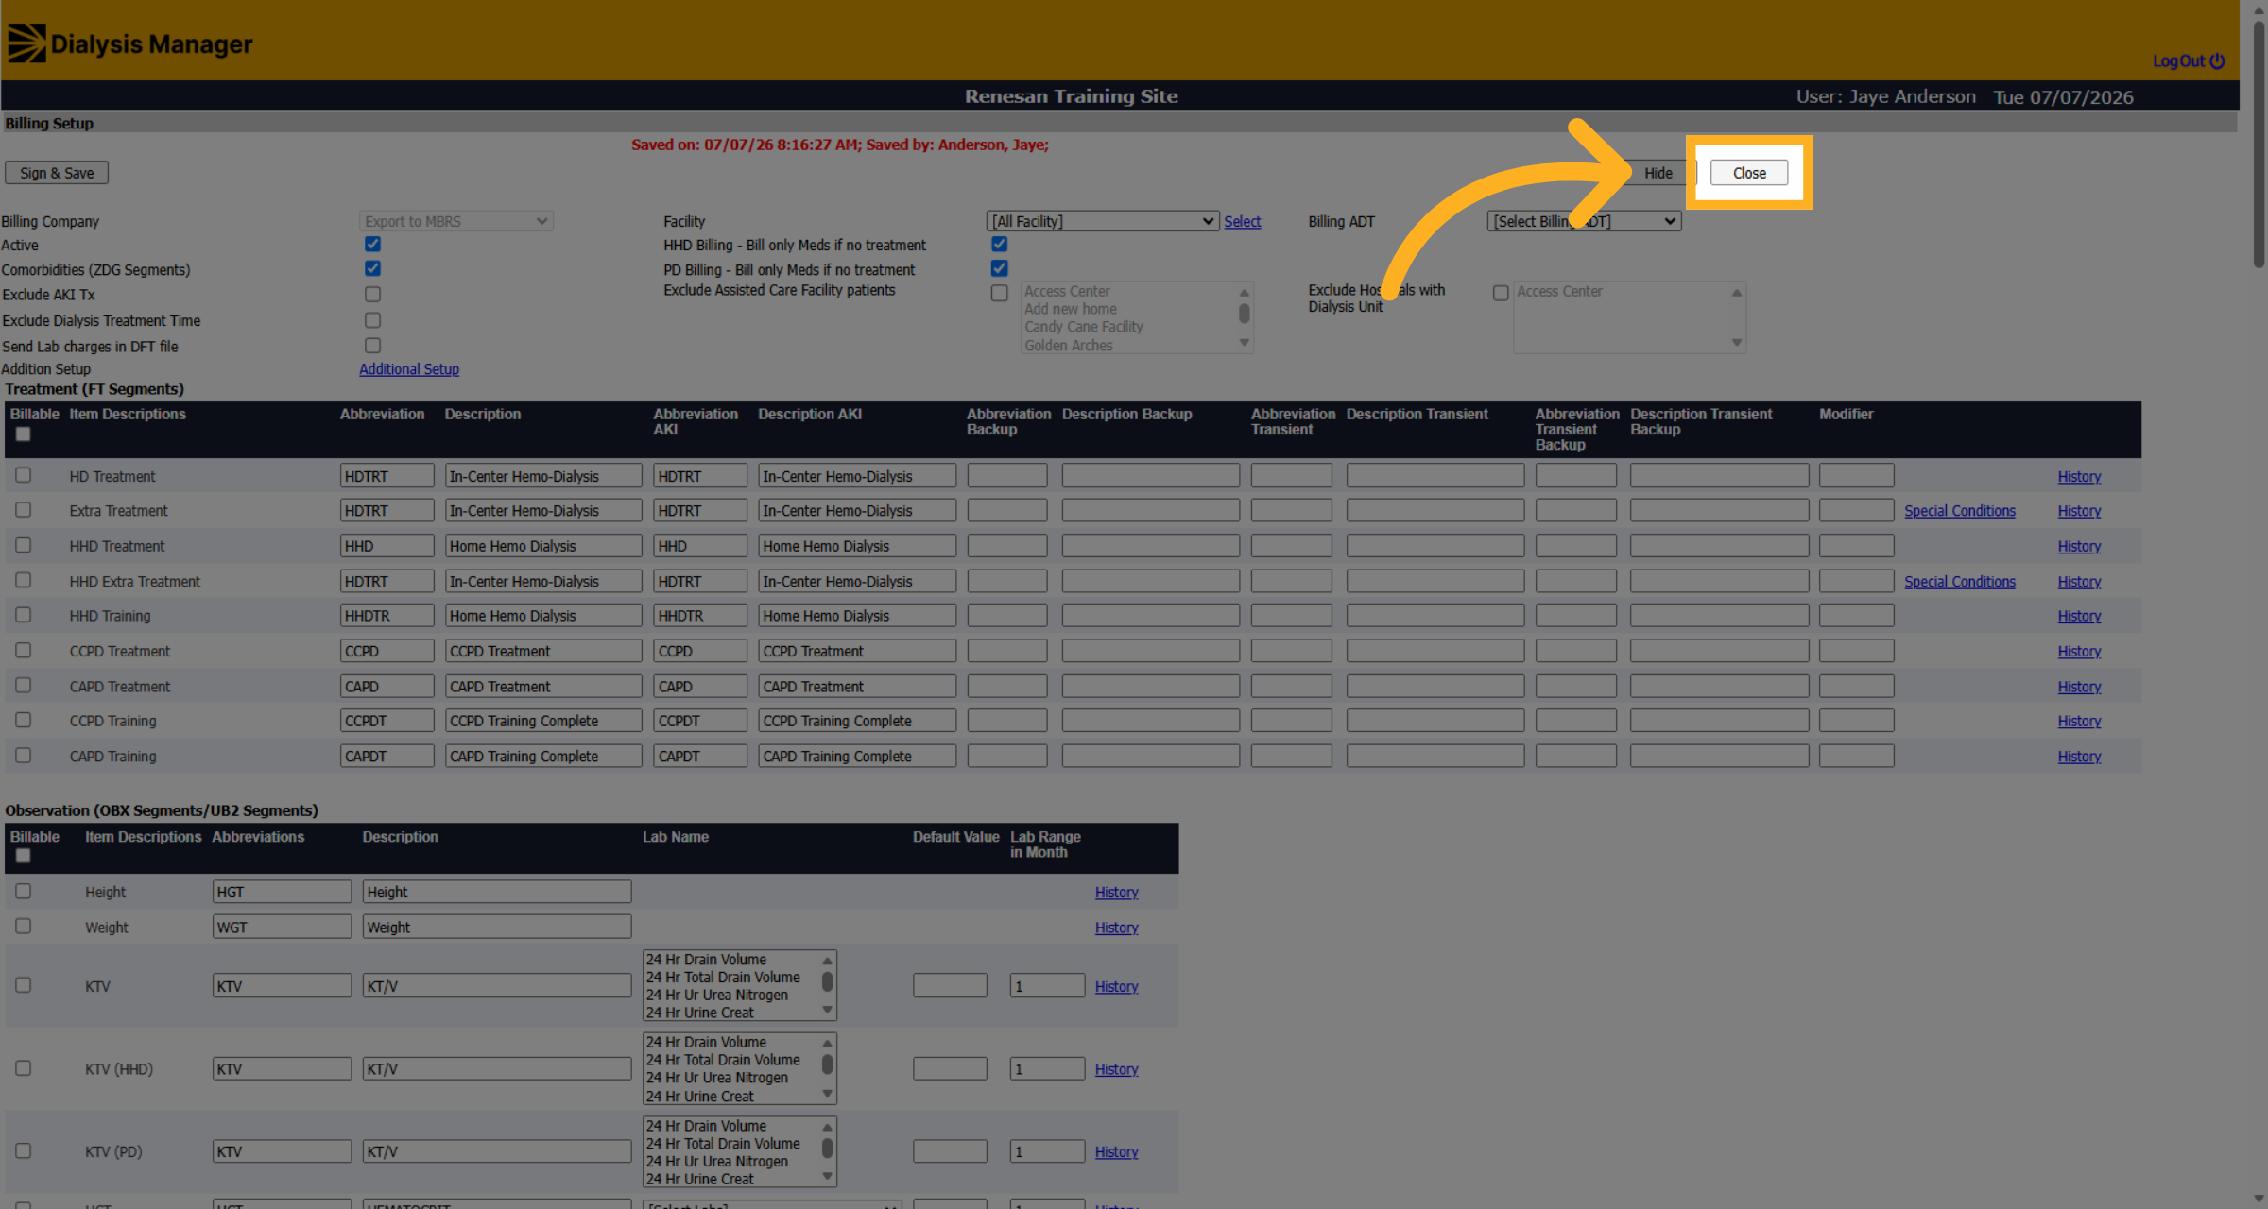
Task: Select Add new home in facility list
Action: click(1071, 309)
